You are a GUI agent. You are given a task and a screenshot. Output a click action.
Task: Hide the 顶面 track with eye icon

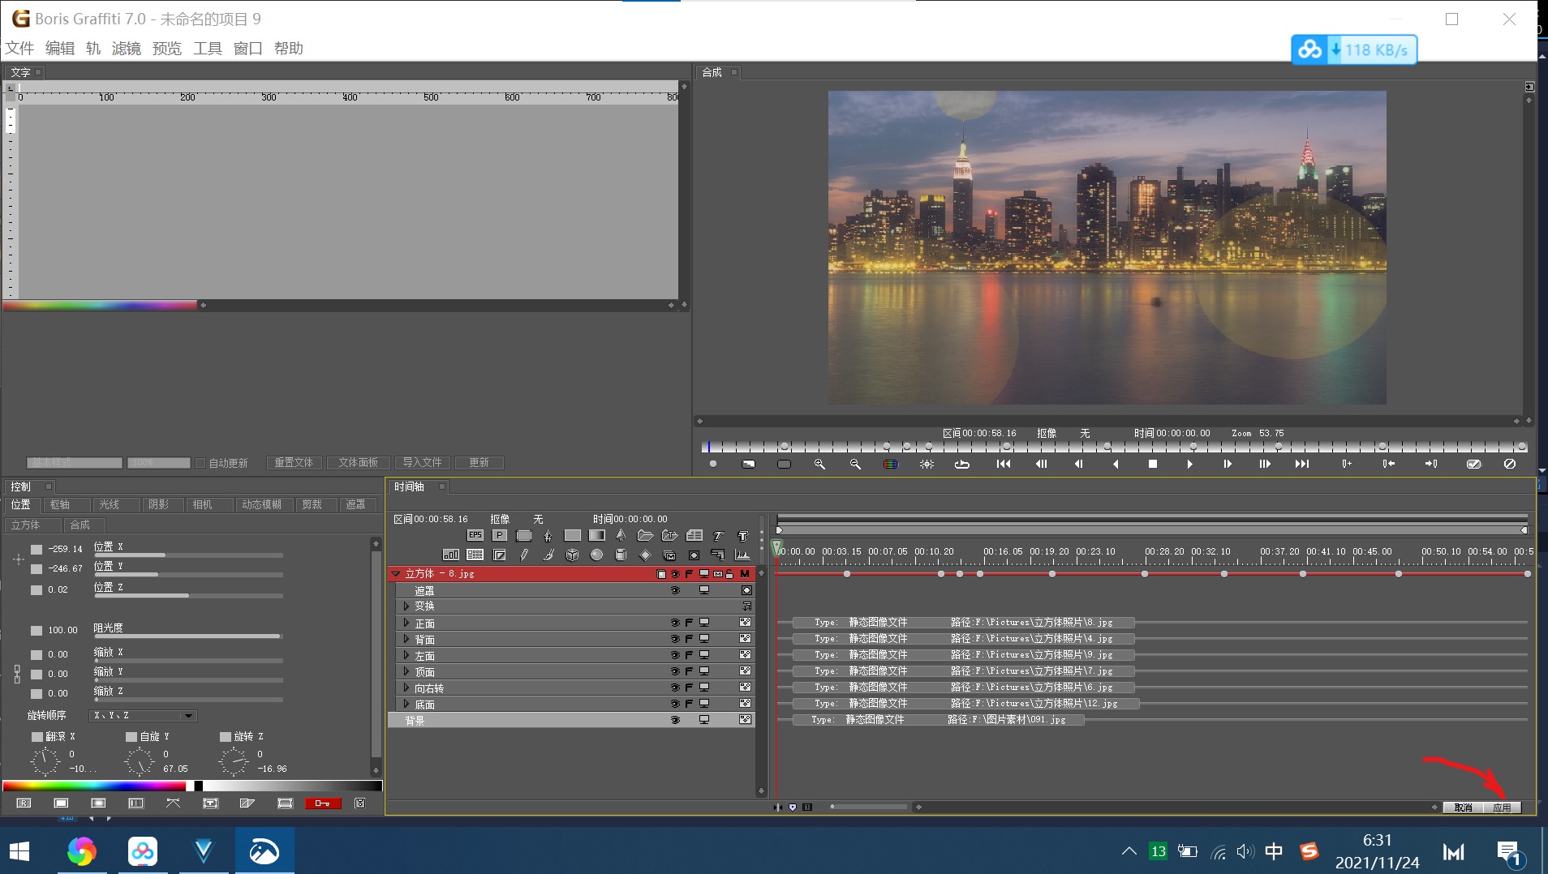674,671
